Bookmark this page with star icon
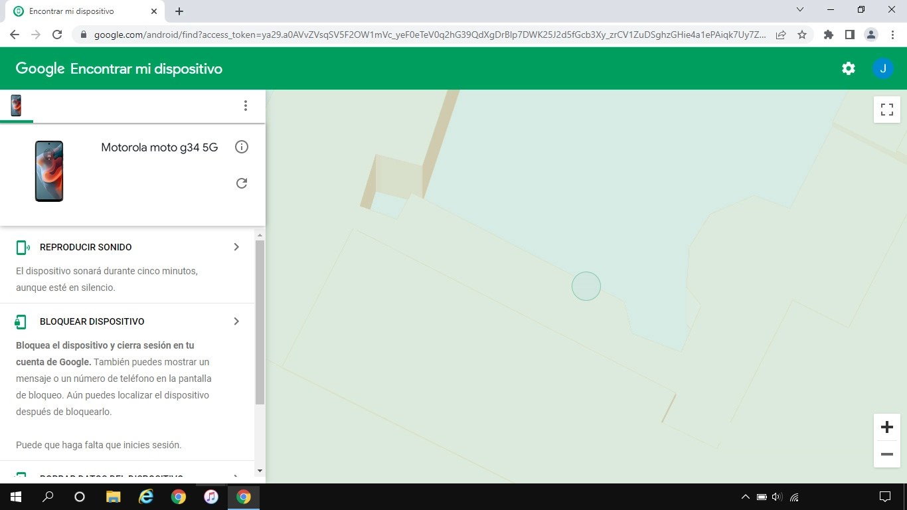Viewport: 907px width, 510px height. coord(802,35)
